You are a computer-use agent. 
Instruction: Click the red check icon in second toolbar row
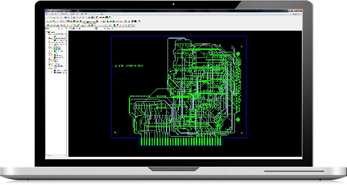tap(121, 21)
